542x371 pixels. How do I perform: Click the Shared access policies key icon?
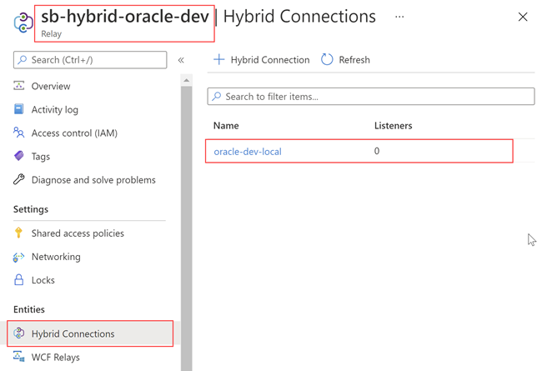(19, 233)
